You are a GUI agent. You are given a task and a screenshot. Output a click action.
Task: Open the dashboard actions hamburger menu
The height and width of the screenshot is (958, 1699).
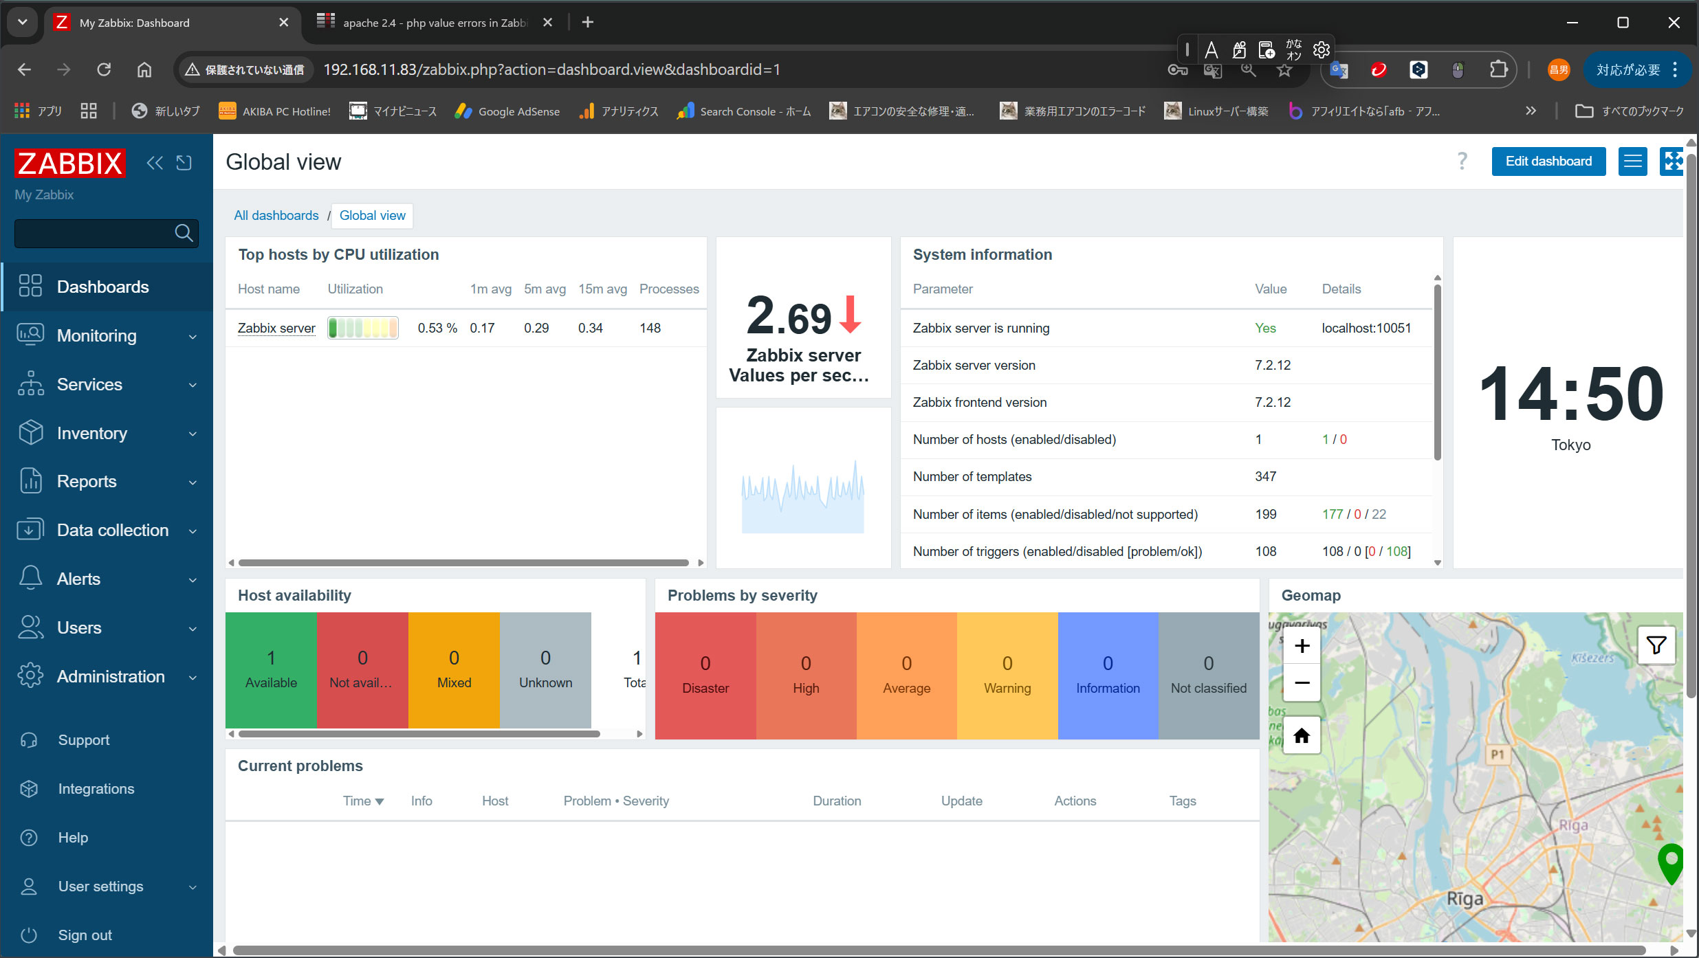point(1632,161)
